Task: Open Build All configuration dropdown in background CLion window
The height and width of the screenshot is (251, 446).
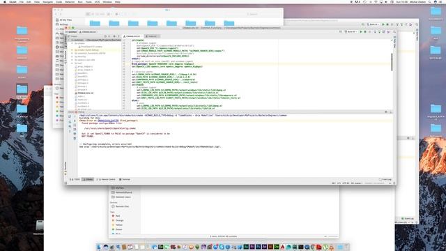Action: (374, 24)
